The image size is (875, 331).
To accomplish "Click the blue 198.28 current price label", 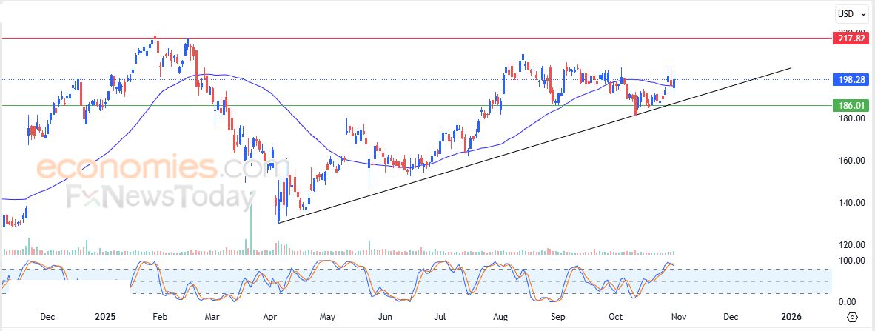I will 848,79.
